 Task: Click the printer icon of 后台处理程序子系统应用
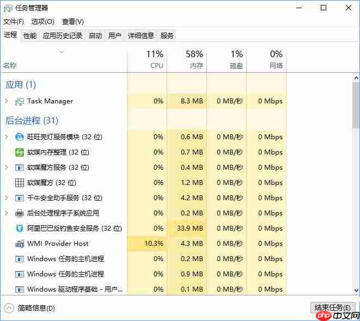click(19, 213)
